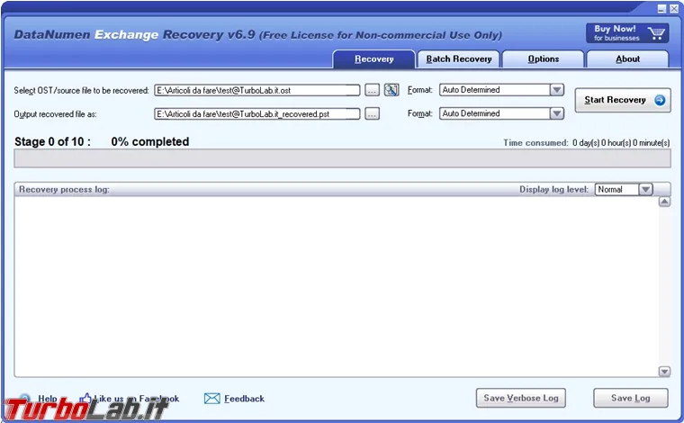Expand the source Format dropdown arrow
684x423 pixels.
point(556,90)
